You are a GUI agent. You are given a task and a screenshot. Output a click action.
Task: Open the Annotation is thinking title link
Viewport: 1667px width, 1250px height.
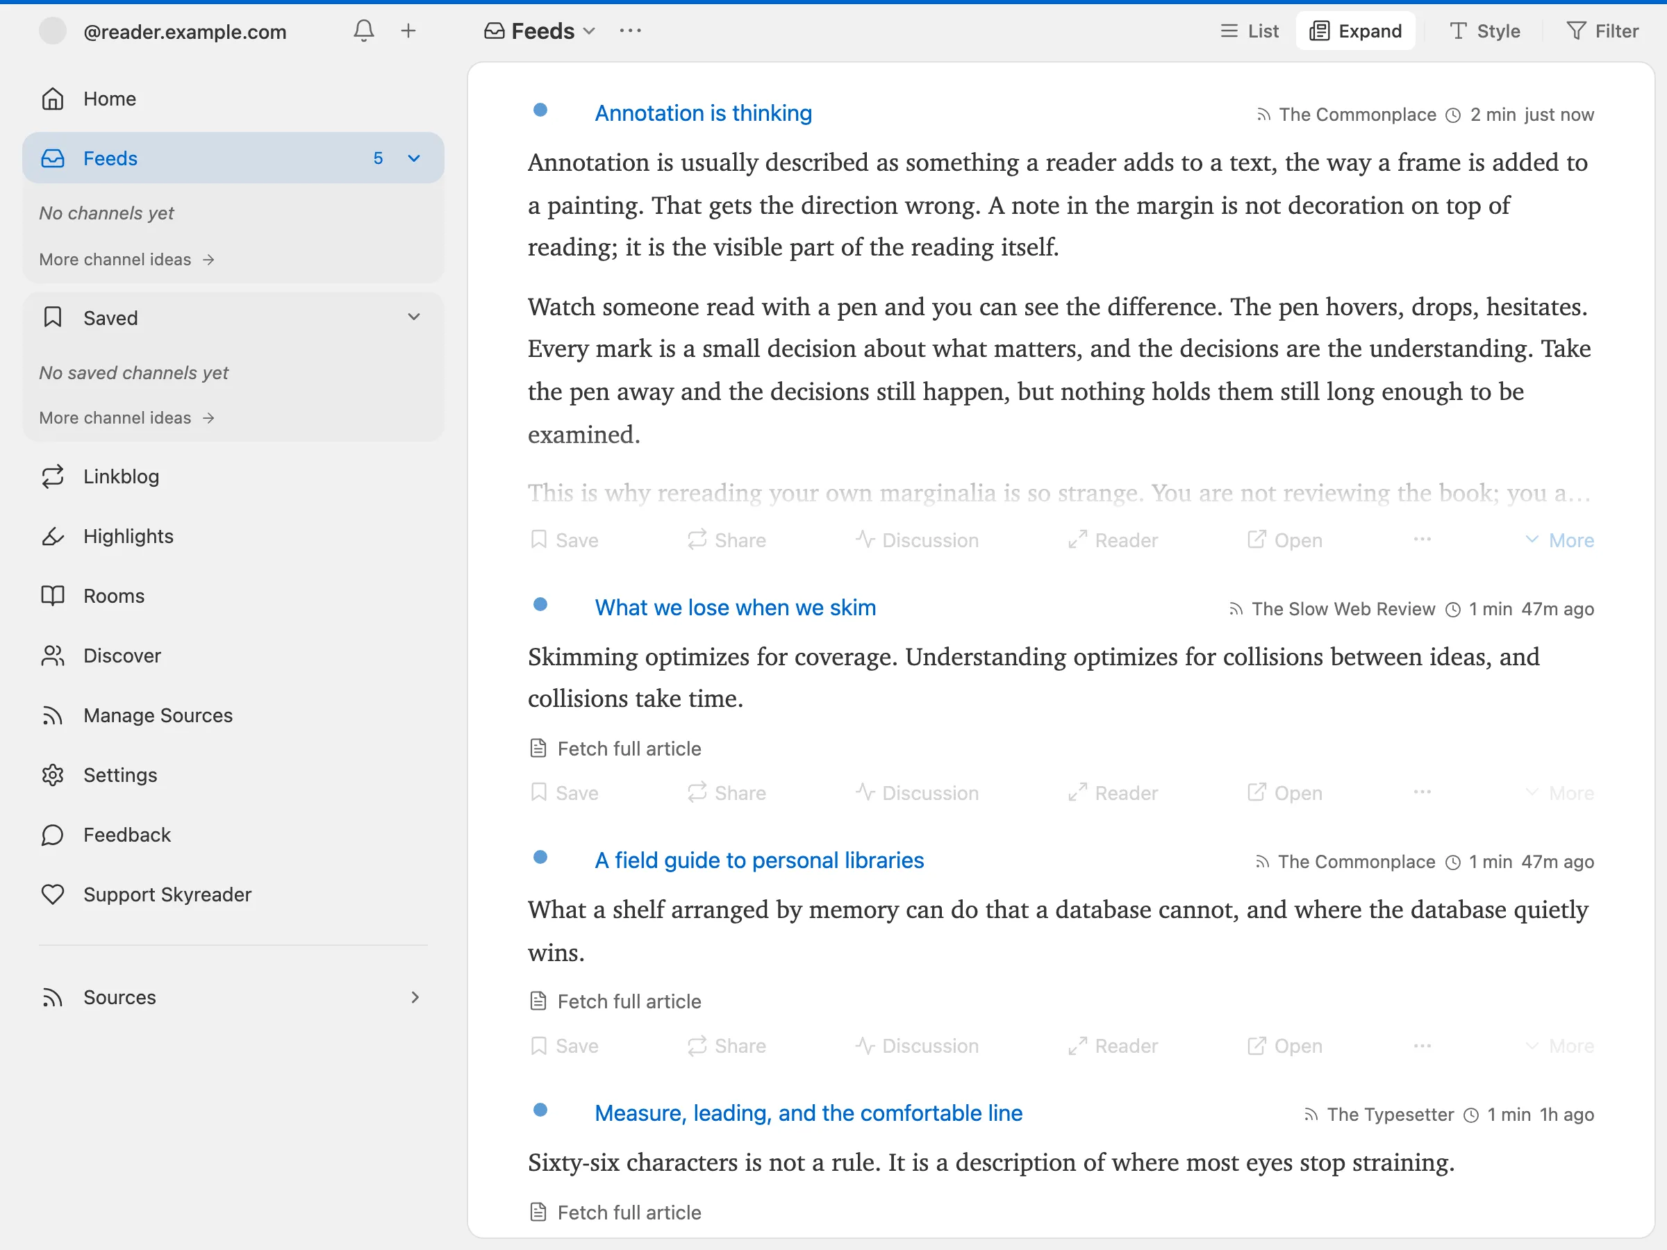pyautogui.click(x=703, y=113)
